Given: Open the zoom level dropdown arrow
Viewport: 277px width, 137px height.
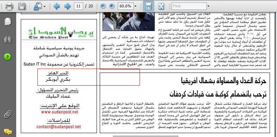Looking at the screenshot, I should click(135, 6).
